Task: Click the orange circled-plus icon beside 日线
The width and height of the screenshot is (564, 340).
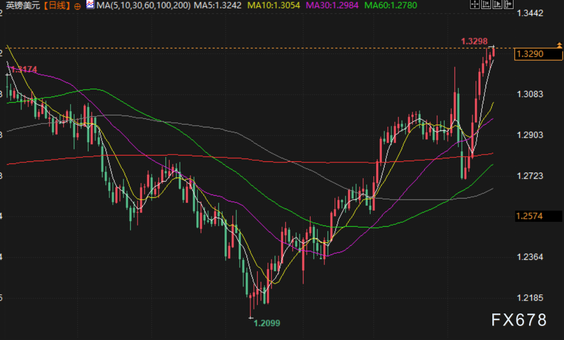Action: (77, 6)
